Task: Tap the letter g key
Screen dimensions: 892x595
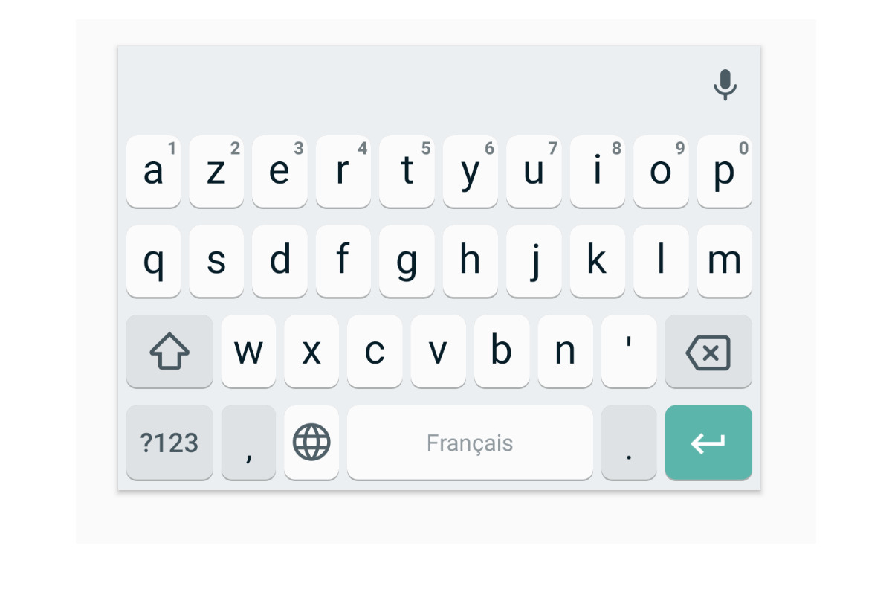Action: pyautogui.click(x=407, y=261)
